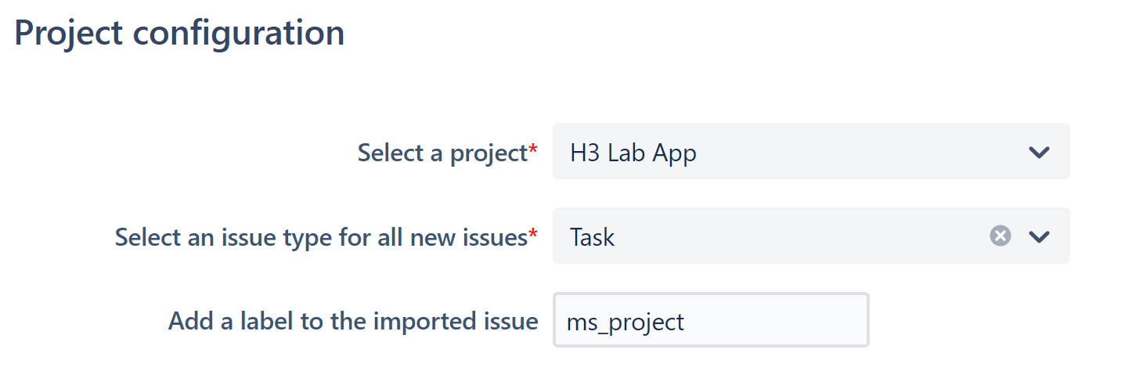Click the "Select a project" field label
1143x371 pixels.
click(x=442, y=153)
